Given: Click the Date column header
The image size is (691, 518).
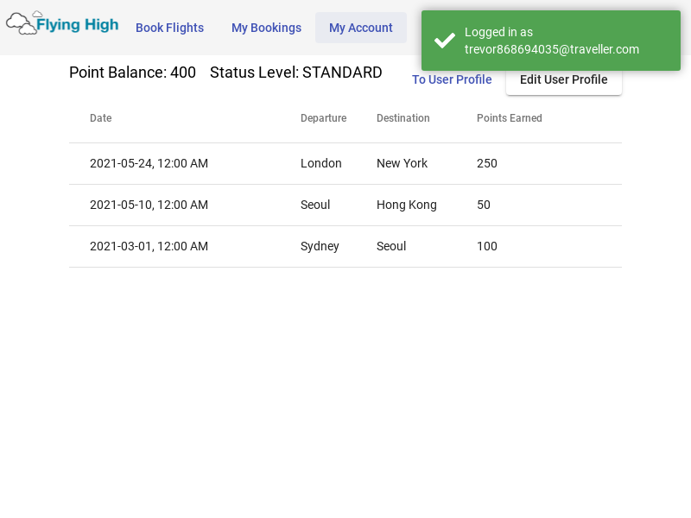Looking at the screenshot, I should 100,118.
